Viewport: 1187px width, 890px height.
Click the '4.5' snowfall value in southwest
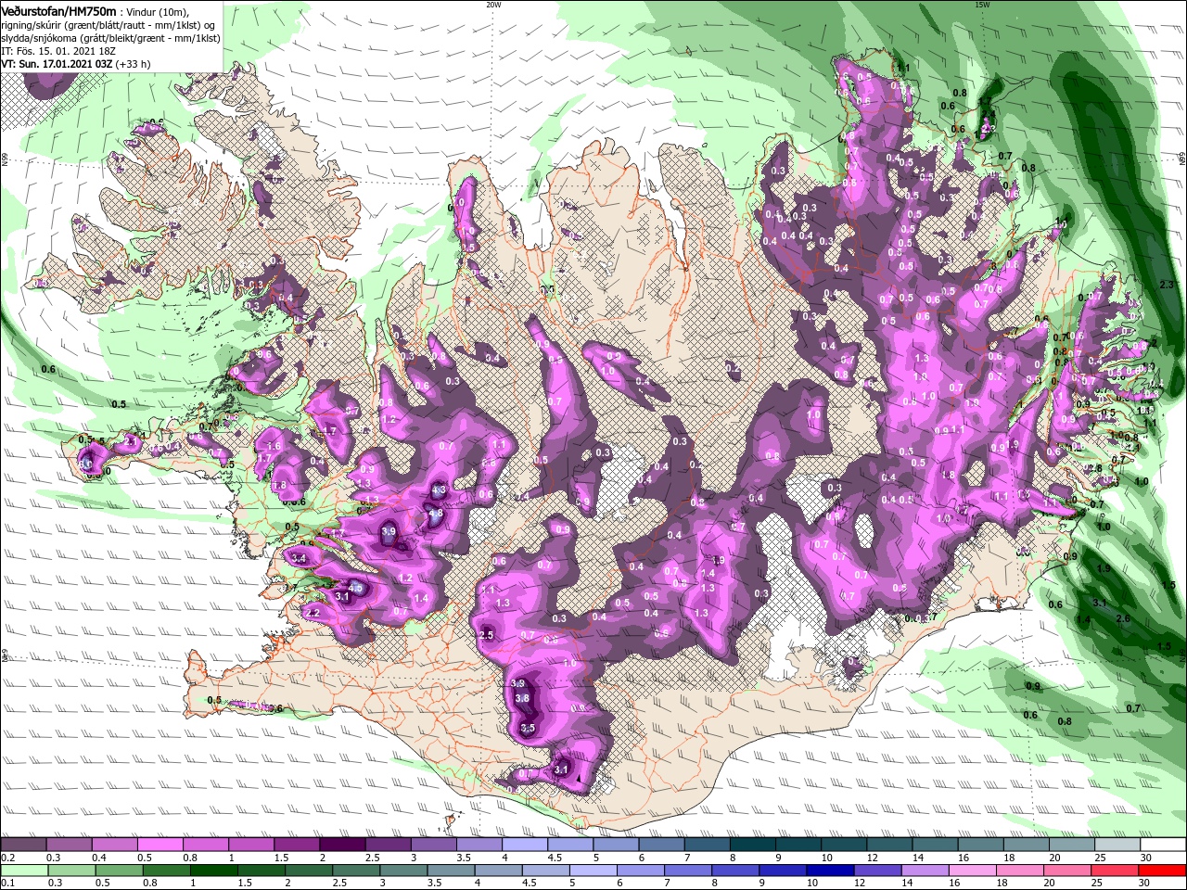click(355, 587)
